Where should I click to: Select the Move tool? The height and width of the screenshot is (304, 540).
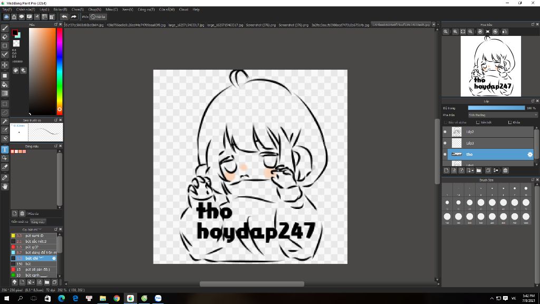tap(5, 65)
